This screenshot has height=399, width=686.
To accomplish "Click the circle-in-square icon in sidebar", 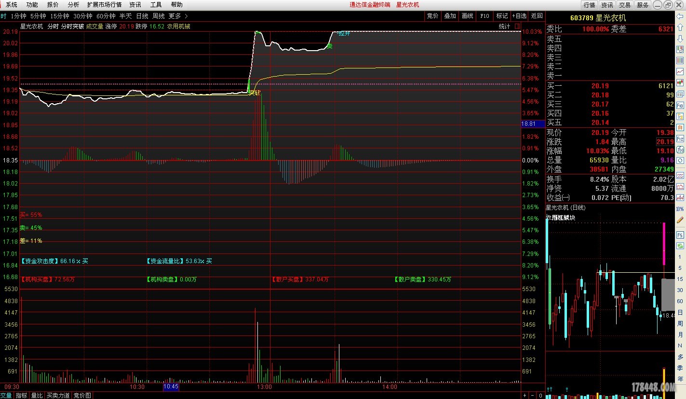I will 680,160.
